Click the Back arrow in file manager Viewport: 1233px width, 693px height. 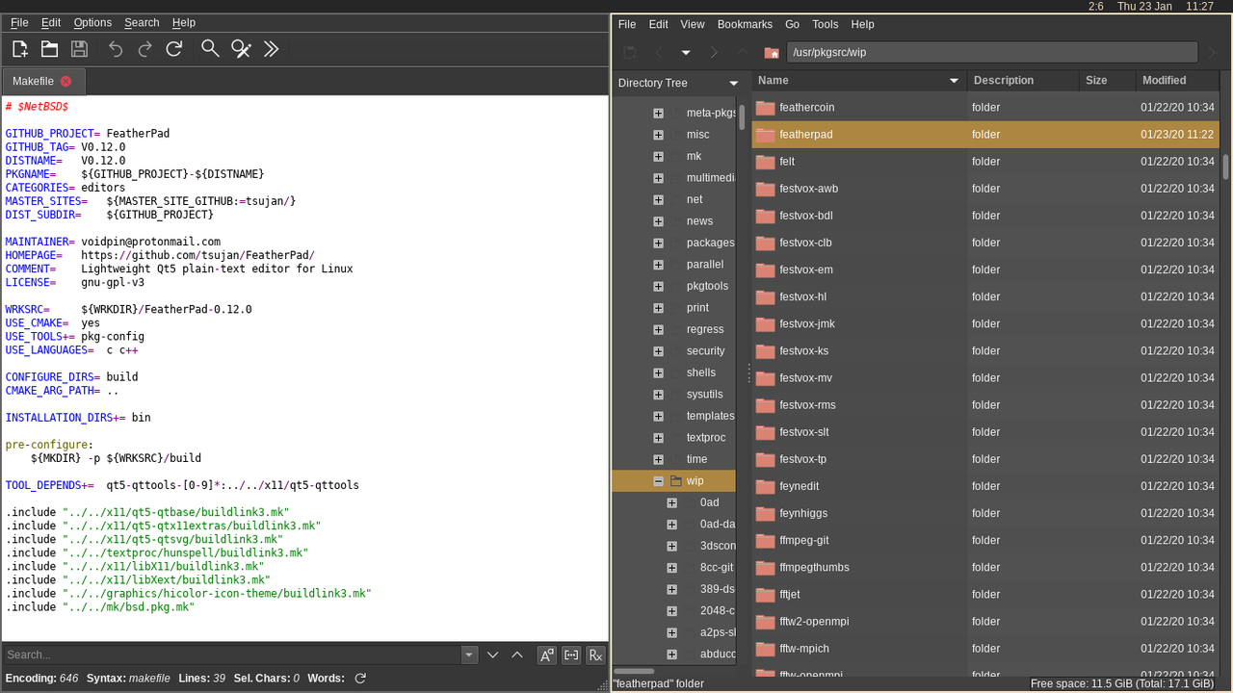[x=658, y=52]
